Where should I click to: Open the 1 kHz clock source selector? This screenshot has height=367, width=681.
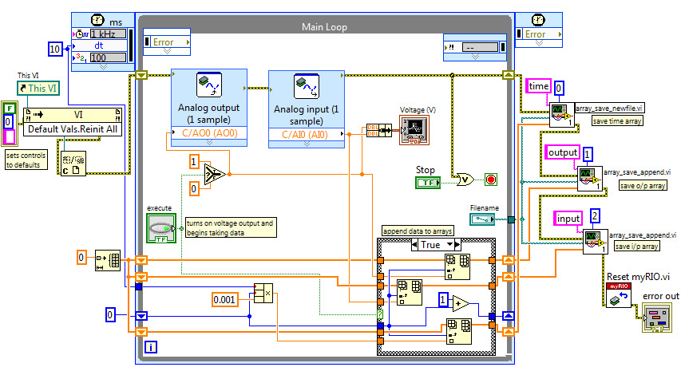[110, 34]
